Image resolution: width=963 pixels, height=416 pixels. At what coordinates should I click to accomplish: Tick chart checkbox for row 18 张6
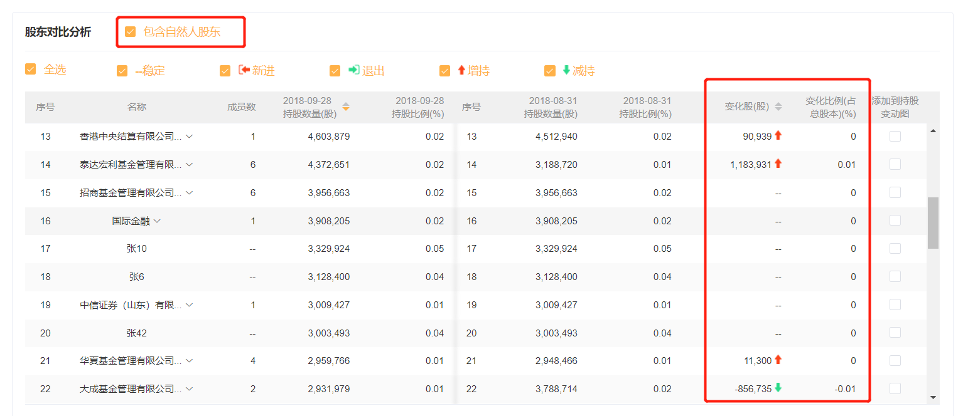click(x=895, y=276)
